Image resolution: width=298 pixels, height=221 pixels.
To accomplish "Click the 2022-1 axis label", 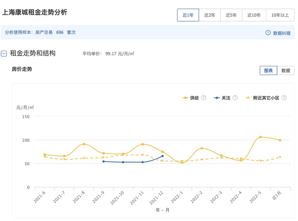I will click(177, 197).
